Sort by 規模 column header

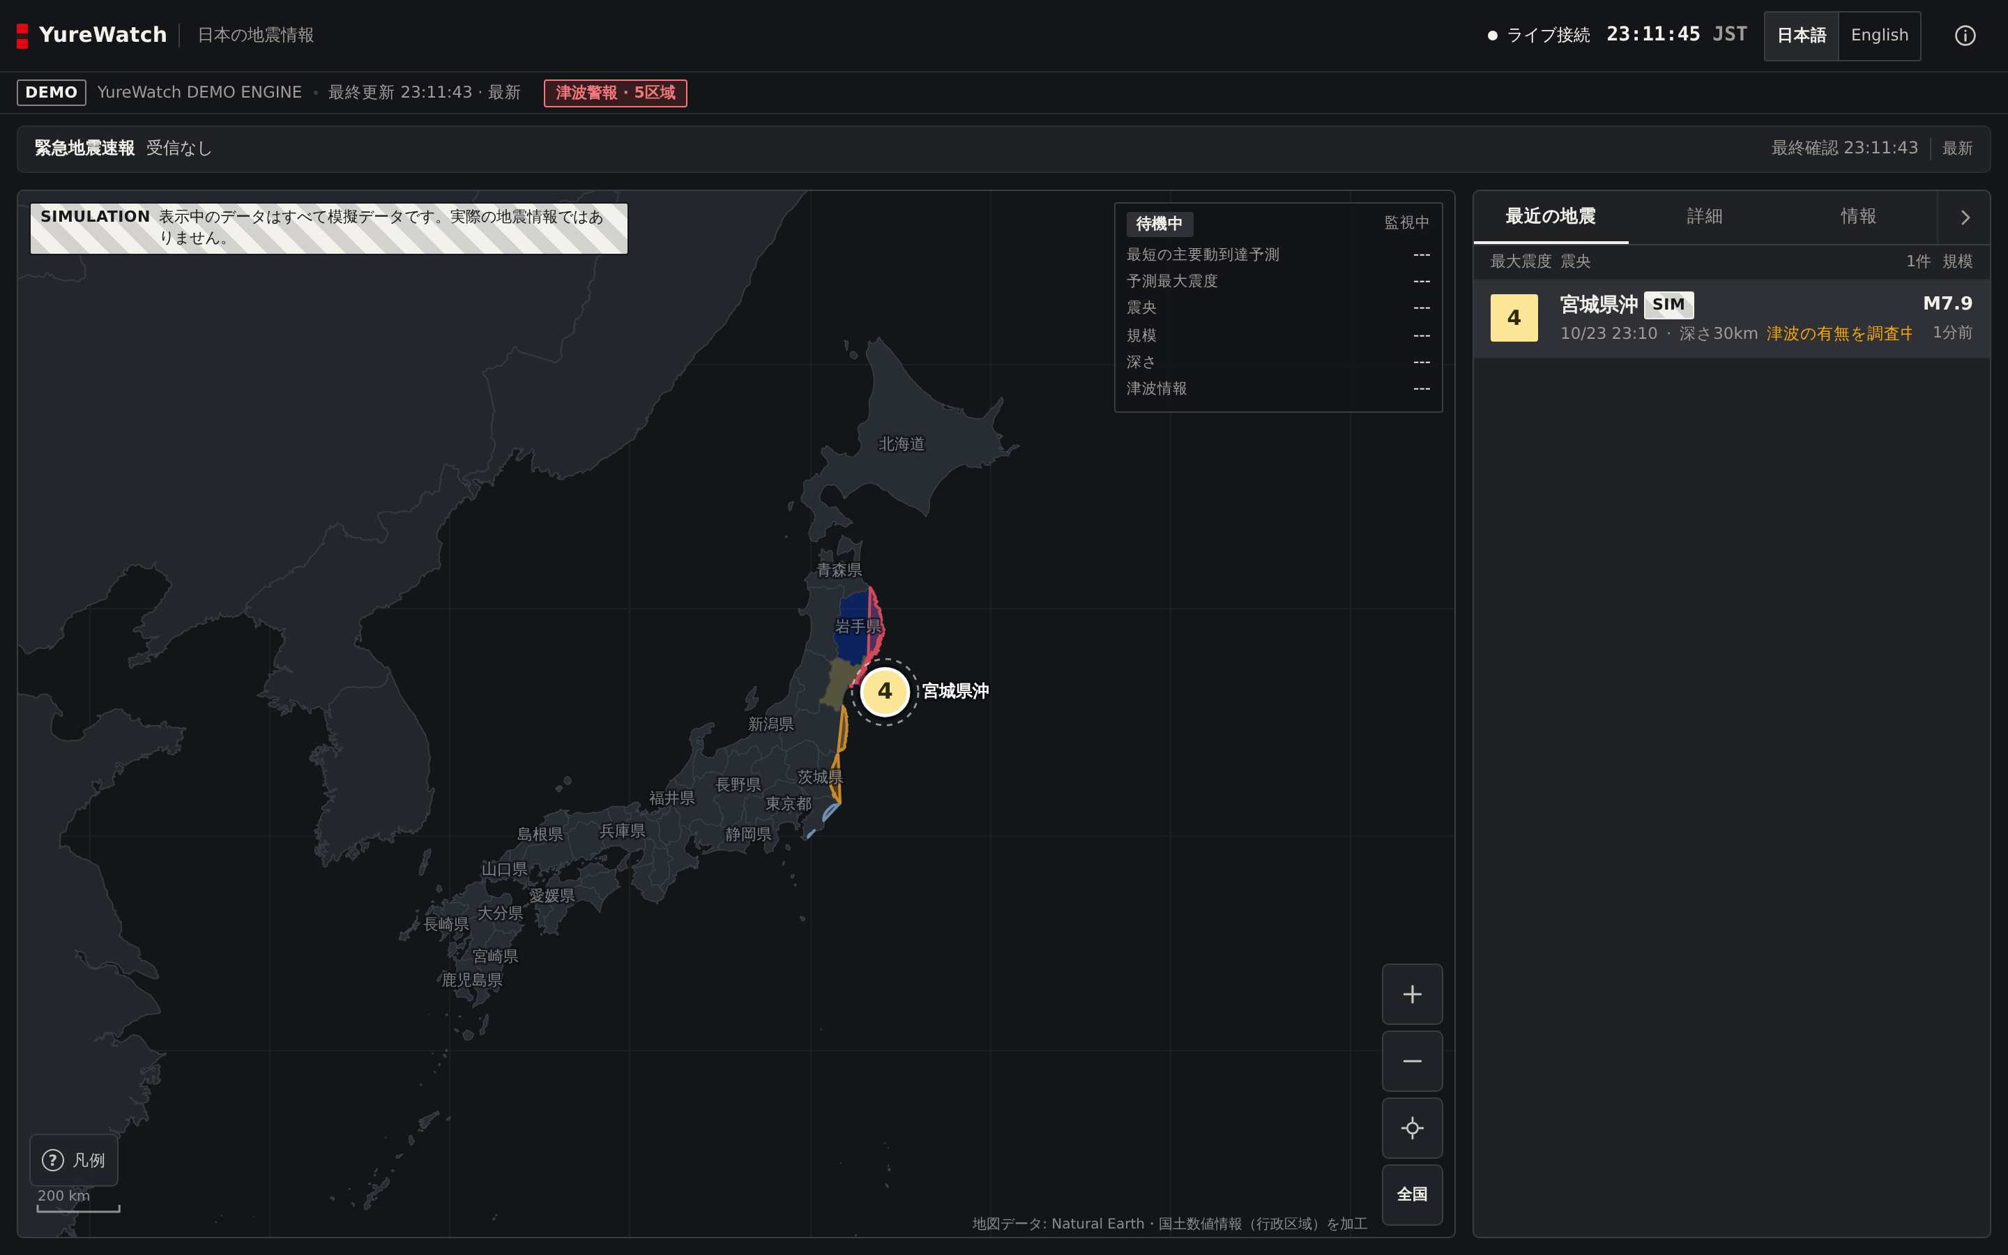point(1956,261)
